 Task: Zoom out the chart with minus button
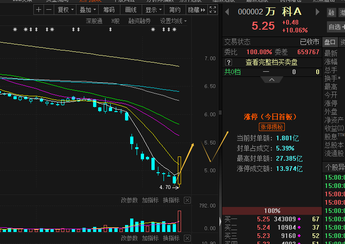(x=49, y=10)
